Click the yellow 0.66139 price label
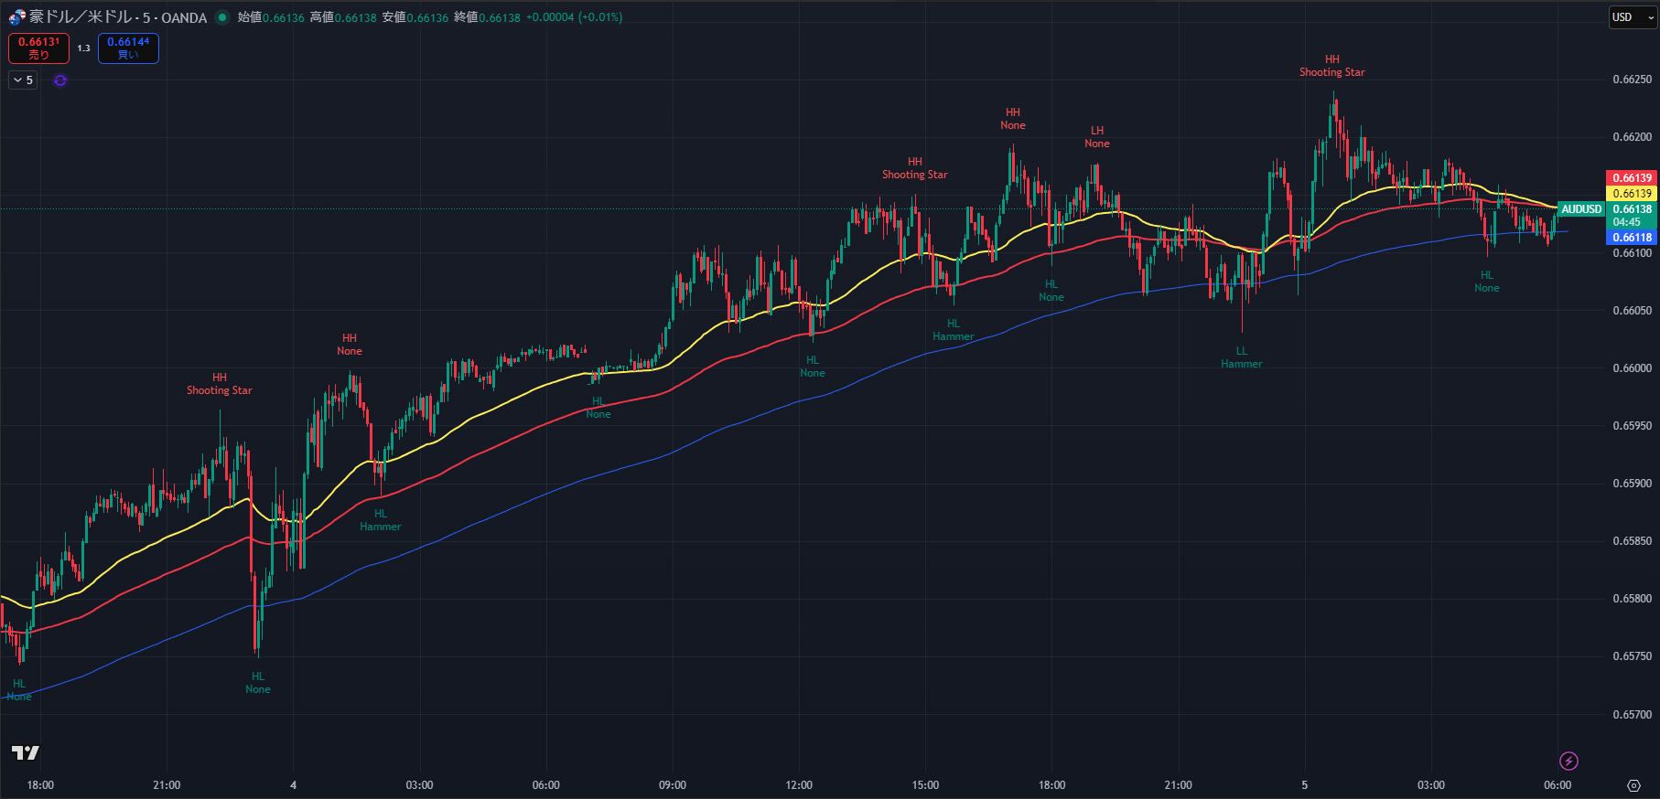The image size is (1660, 799). 1632,194
